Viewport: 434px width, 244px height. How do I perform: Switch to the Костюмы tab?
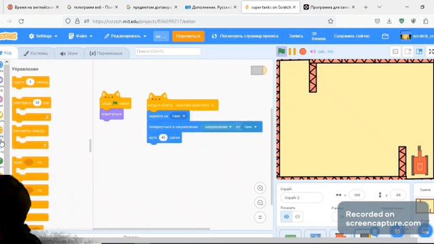coord(36,54)
